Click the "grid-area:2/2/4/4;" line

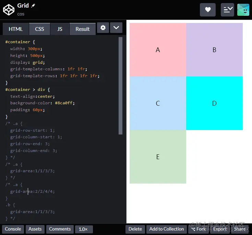pos(33,191)
